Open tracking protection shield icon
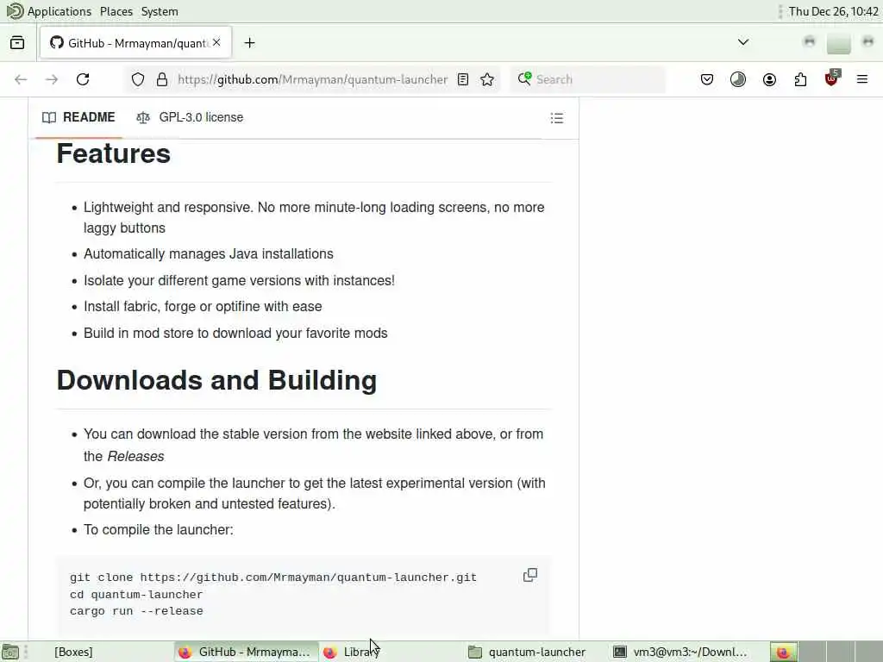The height and width of the screenshot is (662, 883). coord(138,79)
